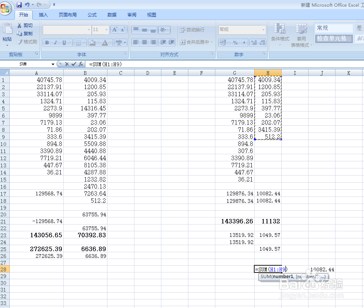The width and height of the screenshot is (364, 308).
Task: Confirm the formula with the checkmark
Action: (74, 64)
